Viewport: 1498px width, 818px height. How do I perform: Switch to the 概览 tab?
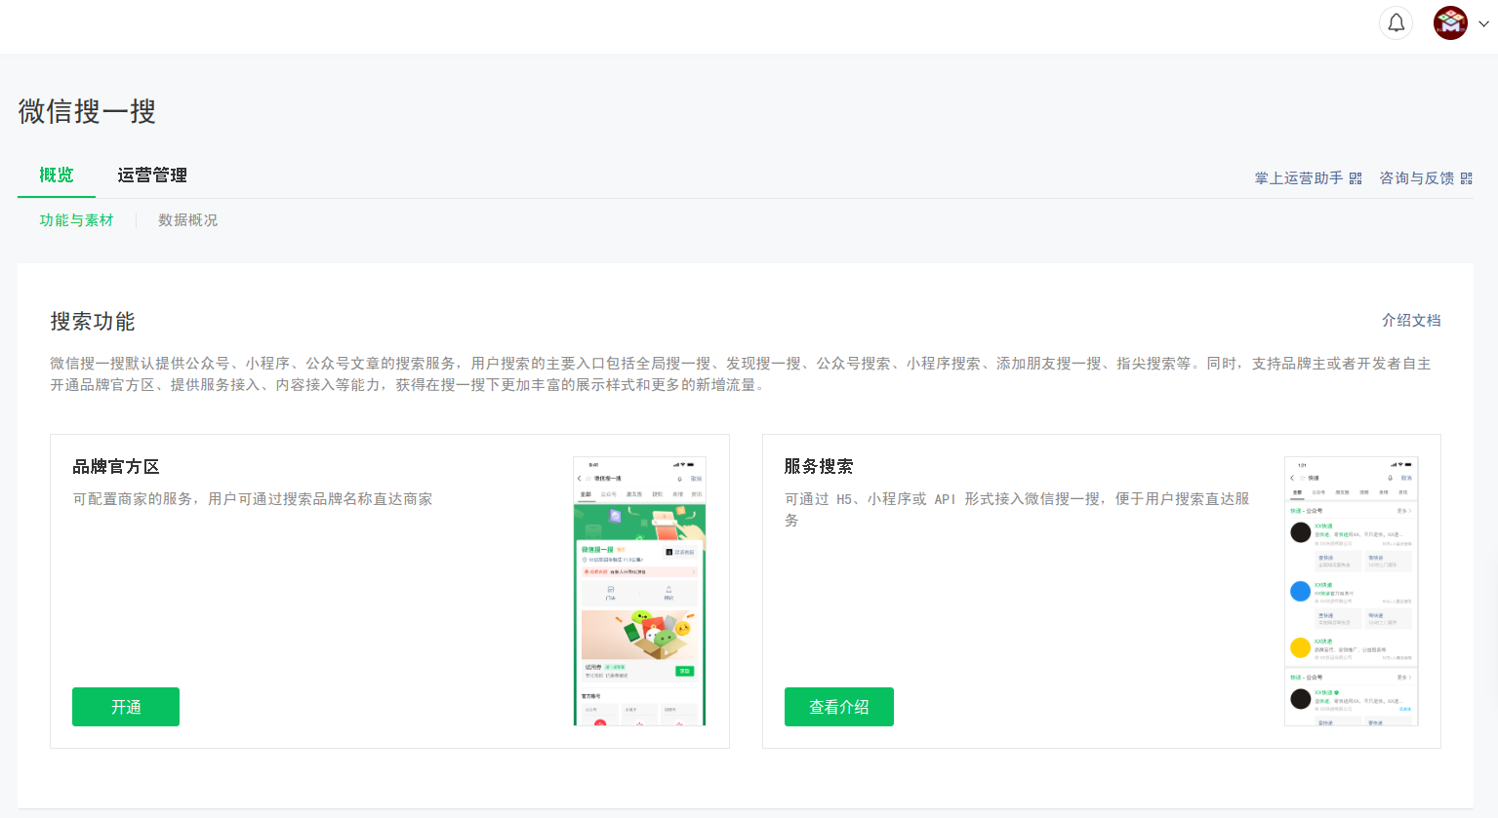tap(57, 175)
